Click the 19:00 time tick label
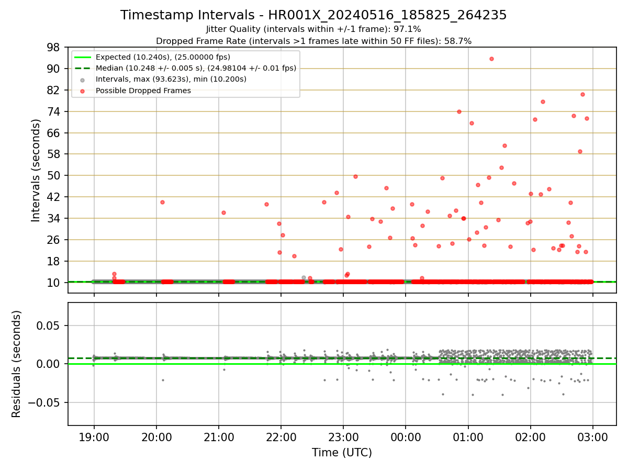Image resolution: width=628 pixels, height=471 pixels. click(x=94, y=437)
